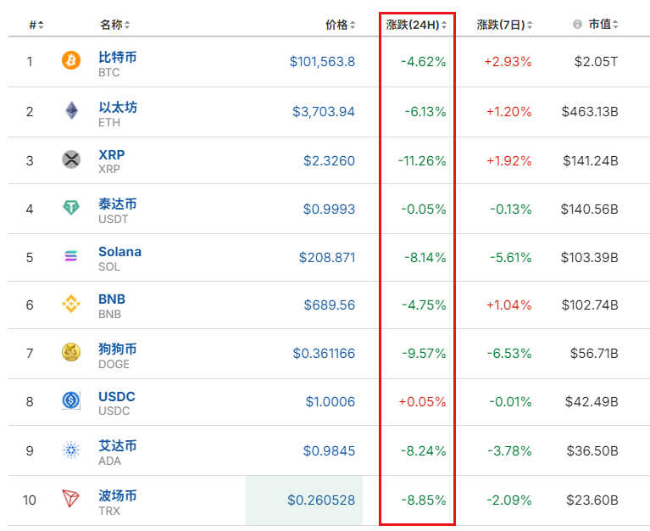Click ETH ticker symbol text

point(109,123)
